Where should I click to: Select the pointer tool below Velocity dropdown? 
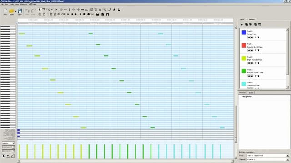[x=4, y=156]
